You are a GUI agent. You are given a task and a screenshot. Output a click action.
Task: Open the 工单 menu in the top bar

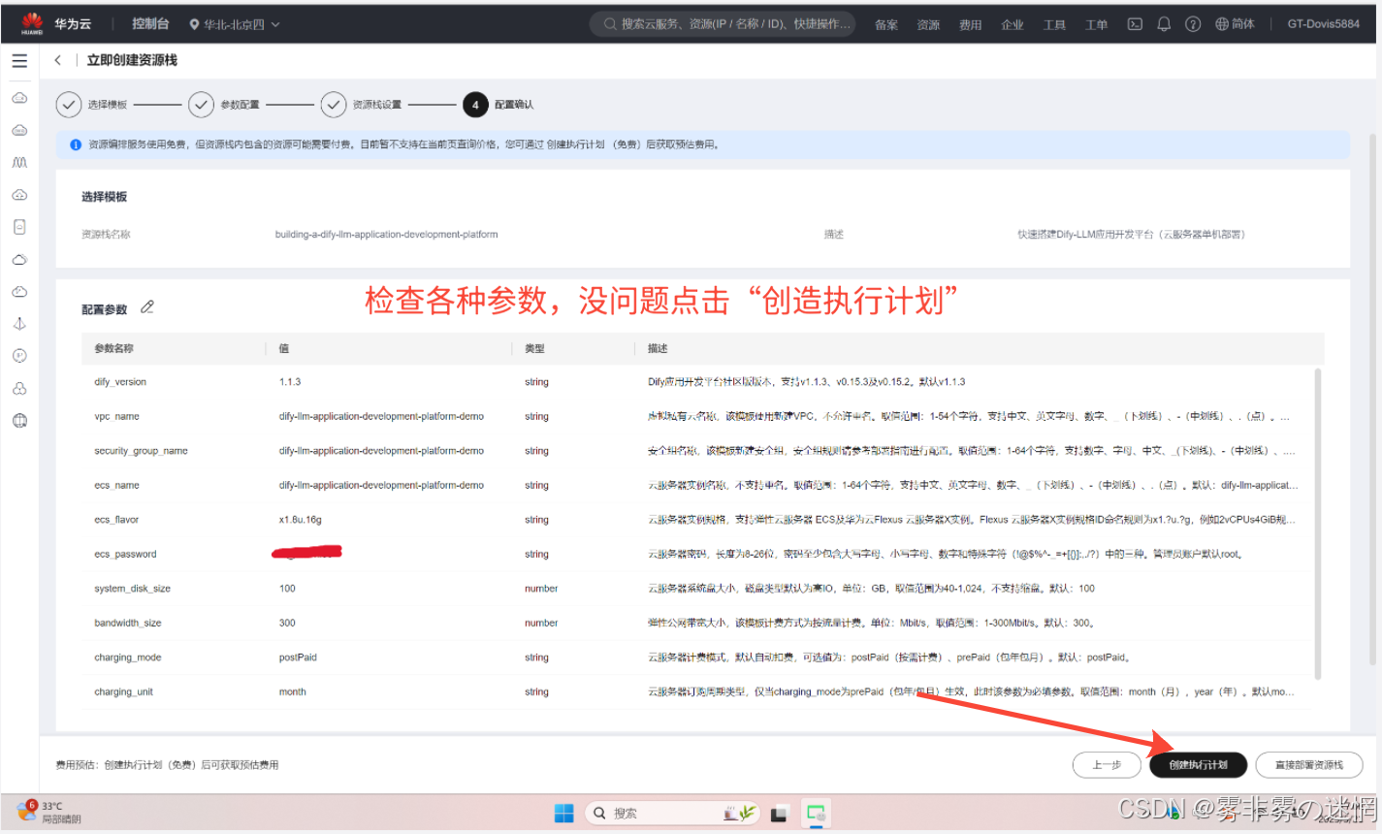point(1096,25)
